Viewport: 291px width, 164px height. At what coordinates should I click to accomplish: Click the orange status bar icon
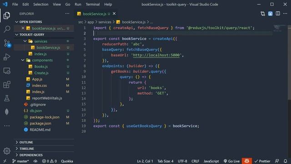pos(246,161)
